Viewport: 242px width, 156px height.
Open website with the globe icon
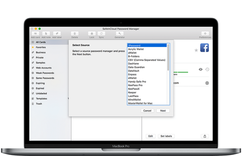tap(207, 83)
